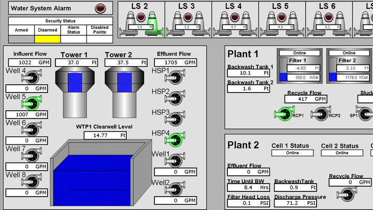The width and height of the screenshot is (373, 210).
Task: Click the Plant 2 Effluent Flow 0 GPM field
Action: click(249, 172)
